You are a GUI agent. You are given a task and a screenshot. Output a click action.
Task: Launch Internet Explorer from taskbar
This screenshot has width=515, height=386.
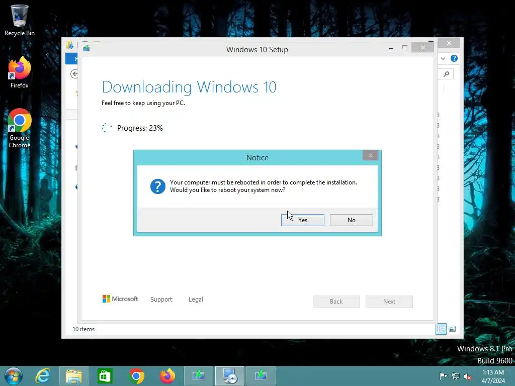click(43, 376)
